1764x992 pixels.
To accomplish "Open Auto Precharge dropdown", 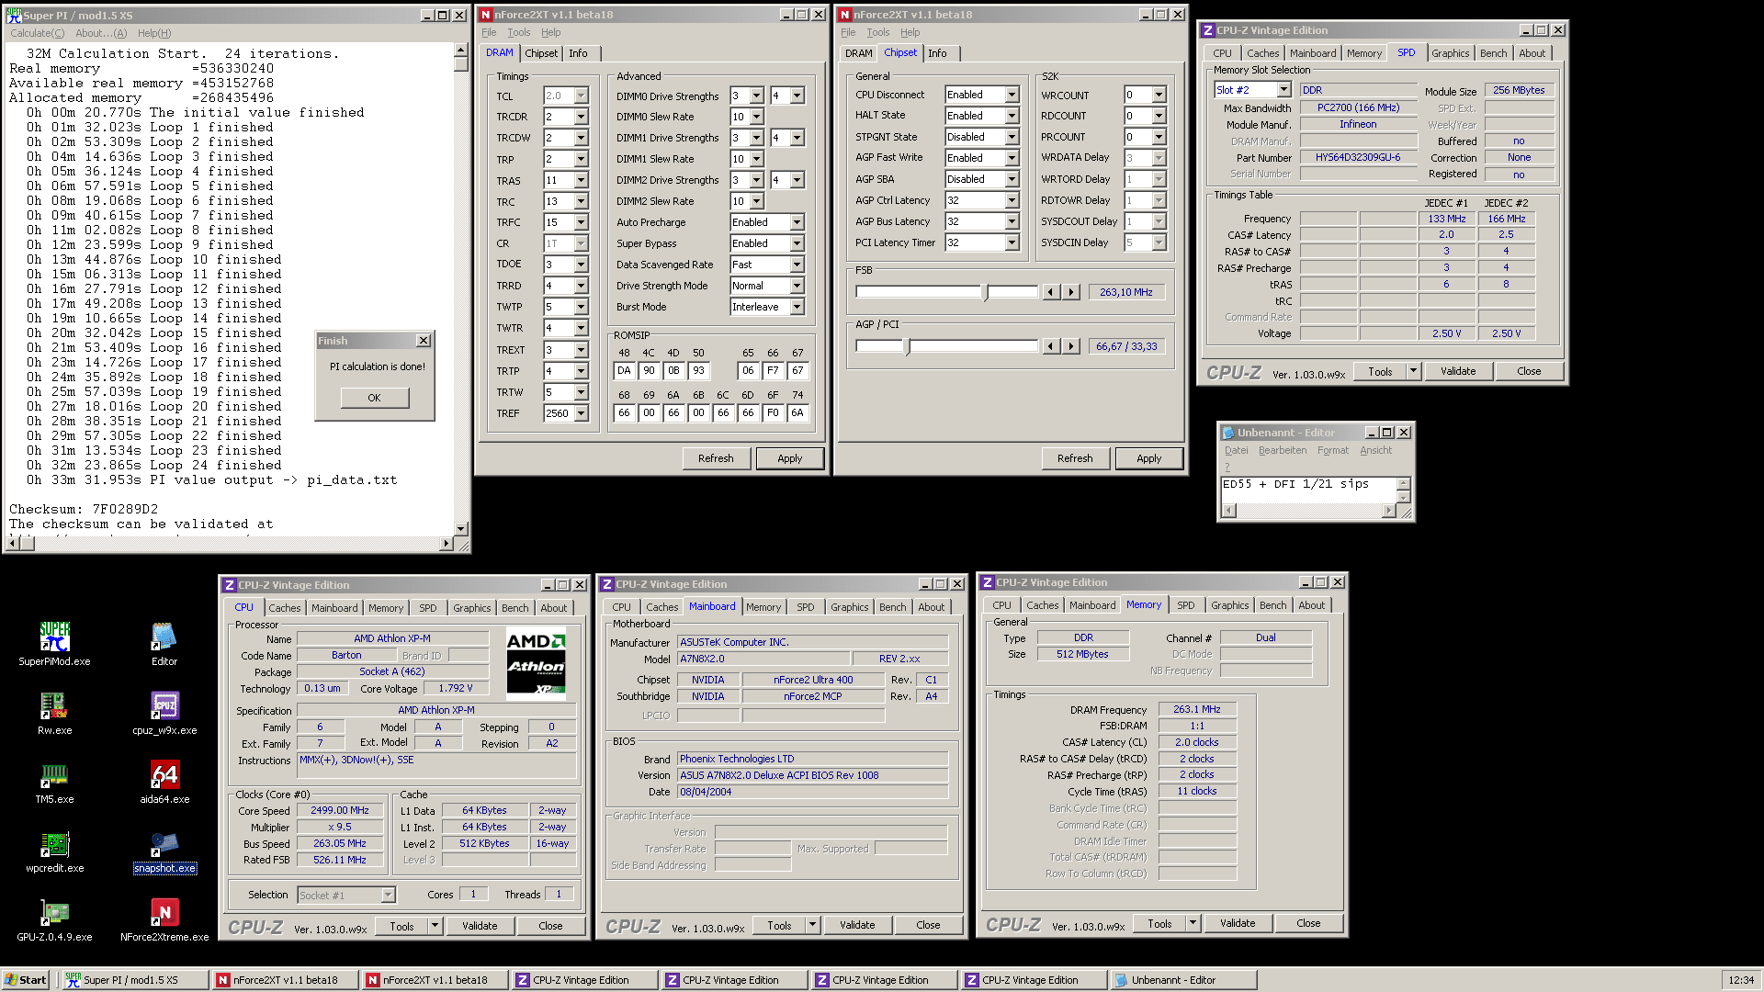I will (797, 222).
